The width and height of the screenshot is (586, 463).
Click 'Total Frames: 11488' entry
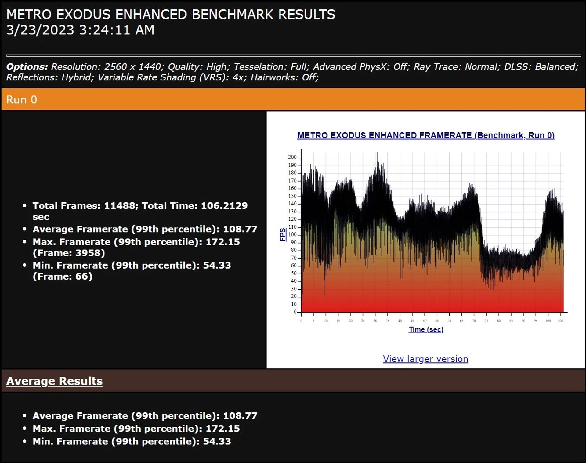point(84,206)
